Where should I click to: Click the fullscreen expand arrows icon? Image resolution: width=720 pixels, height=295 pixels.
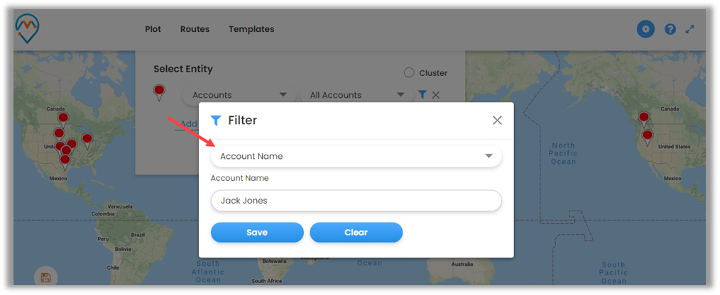pos(690,29)
